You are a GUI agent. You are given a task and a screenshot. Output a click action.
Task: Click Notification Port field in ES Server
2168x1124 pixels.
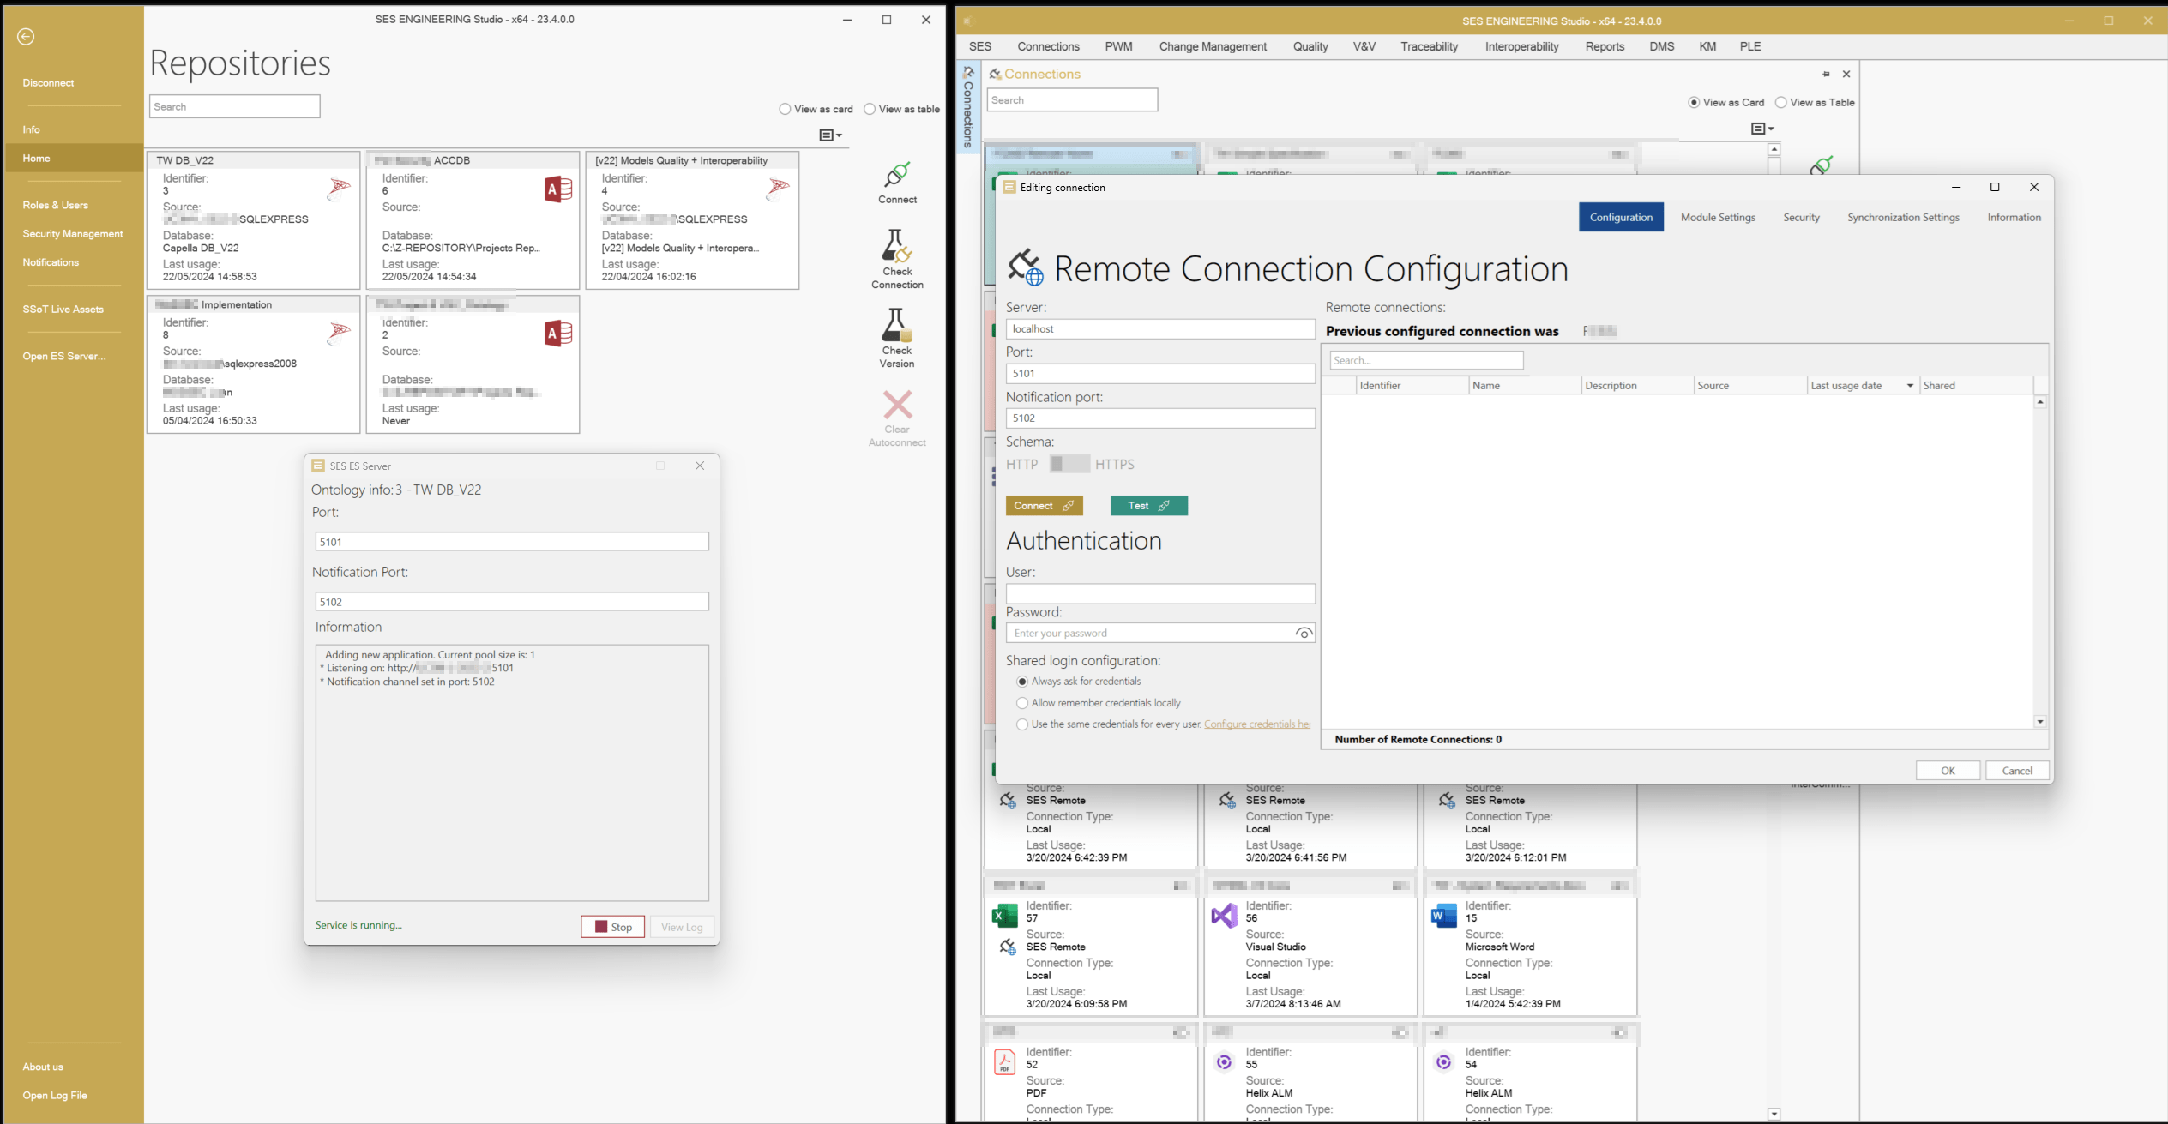coord(512,602)
